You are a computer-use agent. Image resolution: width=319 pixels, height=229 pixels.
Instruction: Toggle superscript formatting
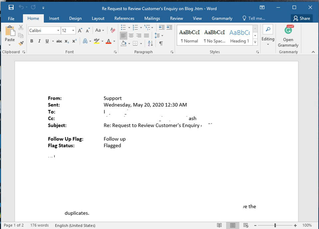click(74, 41)
